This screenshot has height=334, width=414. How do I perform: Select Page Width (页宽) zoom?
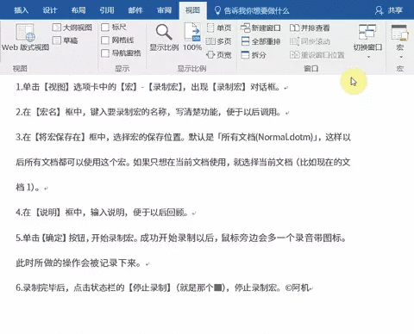pos(219,54)
